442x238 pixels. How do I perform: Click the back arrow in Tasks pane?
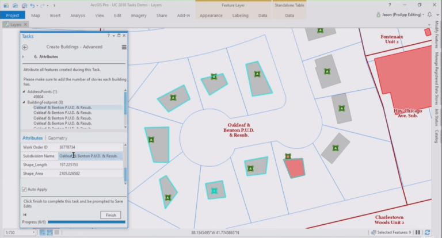(x=25, y=47)
